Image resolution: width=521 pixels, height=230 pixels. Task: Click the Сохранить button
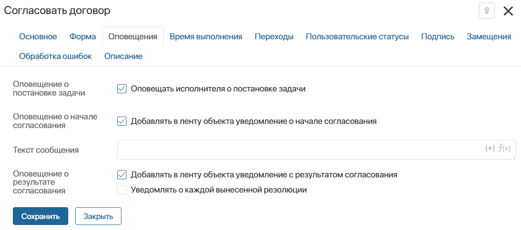(x=40, y=216)
